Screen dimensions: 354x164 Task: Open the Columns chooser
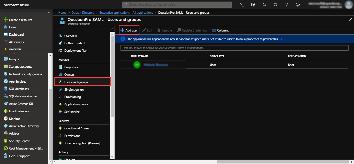click(220, 30)
